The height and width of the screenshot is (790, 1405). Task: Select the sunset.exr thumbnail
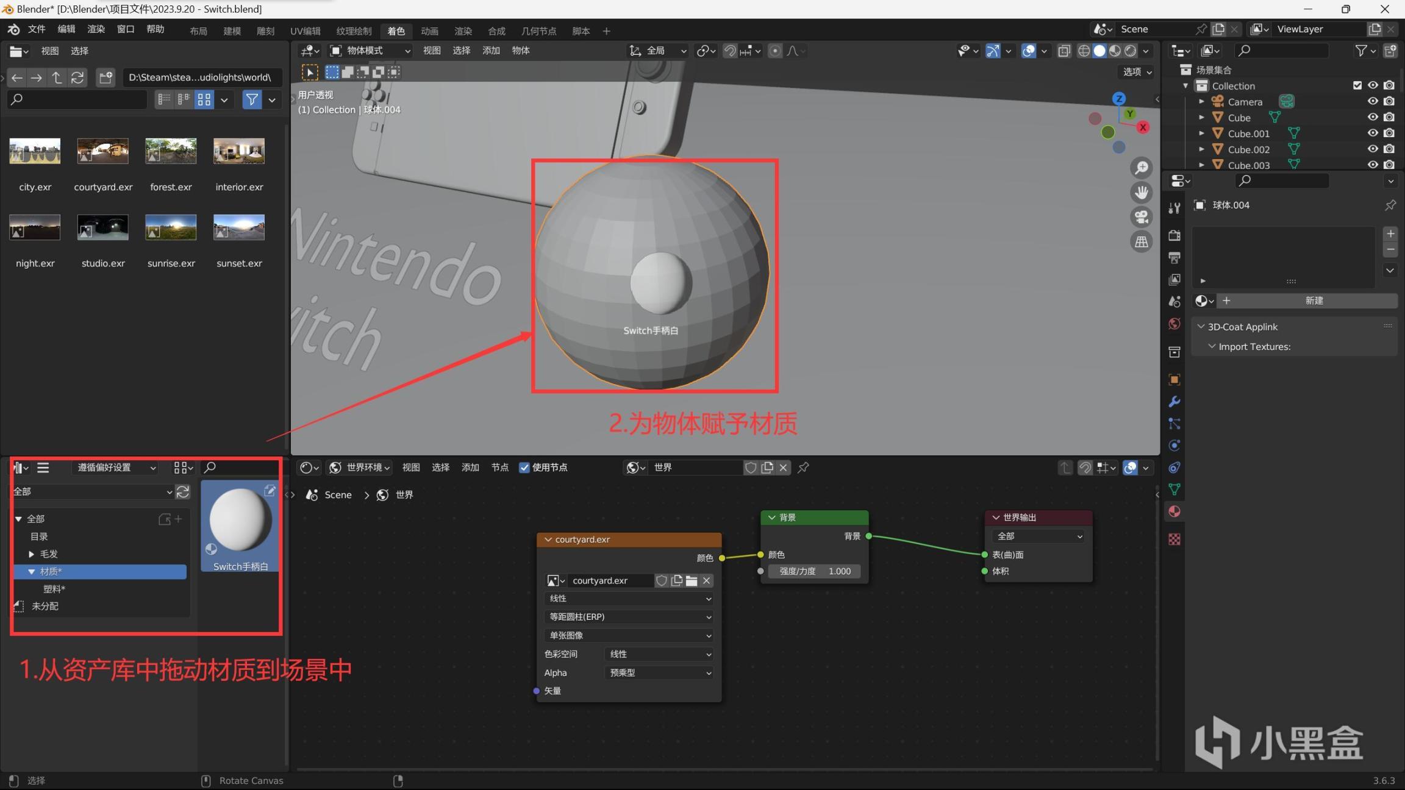point(239,228)
